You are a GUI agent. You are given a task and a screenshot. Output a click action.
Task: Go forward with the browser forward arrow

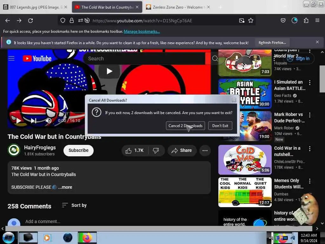(19, 21)
